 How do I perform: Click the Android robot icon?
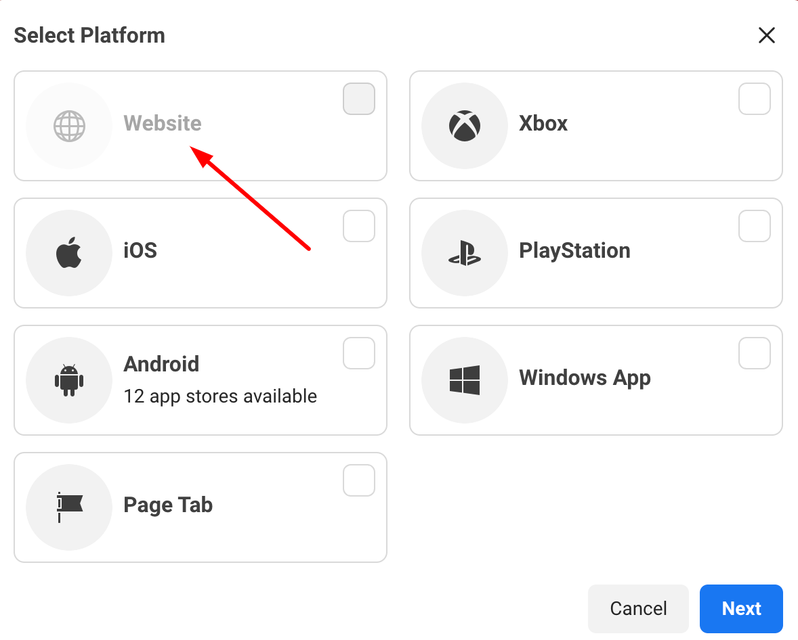click(69, 380)
